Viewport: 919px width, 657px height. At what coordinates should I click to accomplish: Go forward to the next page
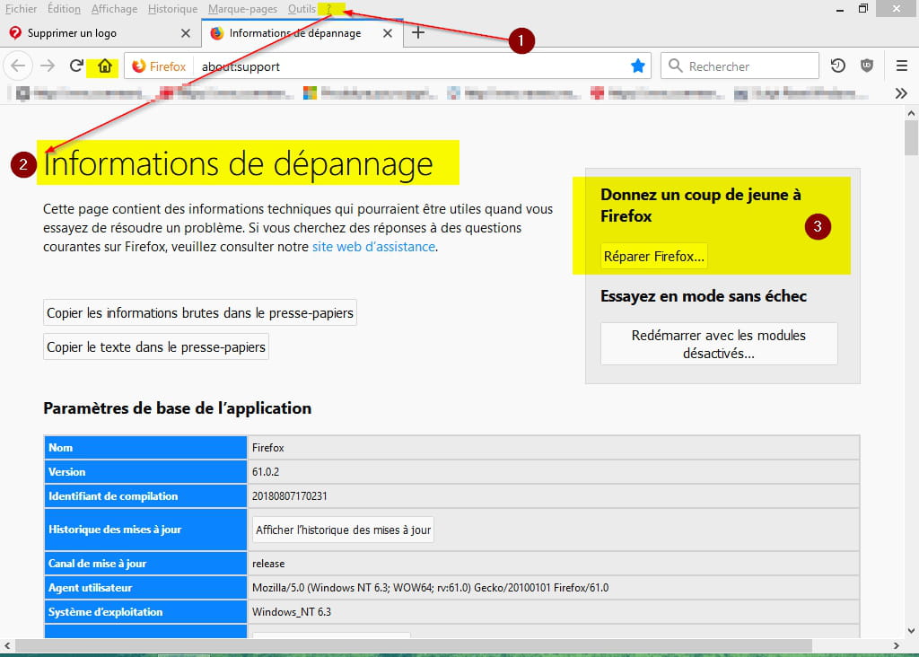(48, 66)
